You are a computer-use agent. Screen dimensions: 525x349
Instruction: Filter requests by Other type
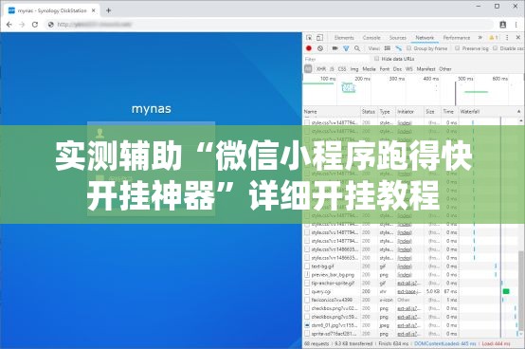point(445,68)
